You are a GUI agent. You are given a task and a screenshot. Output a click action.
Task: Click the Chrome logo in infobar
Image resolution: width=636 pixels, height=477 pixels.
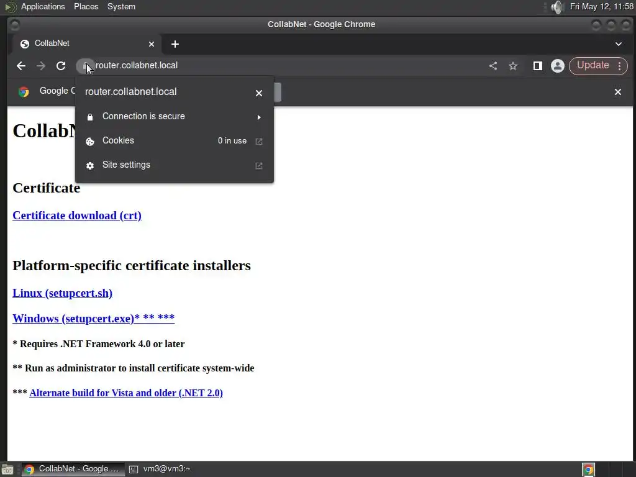(24, 92)
